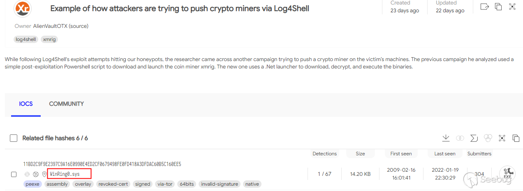Click the EXE file type icon
Screen dimensions: 523x191
click(x=507, y=174)
